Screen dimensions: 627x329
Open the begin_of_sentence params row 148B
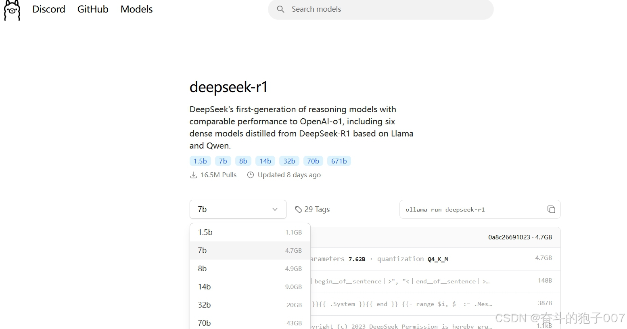435,281
